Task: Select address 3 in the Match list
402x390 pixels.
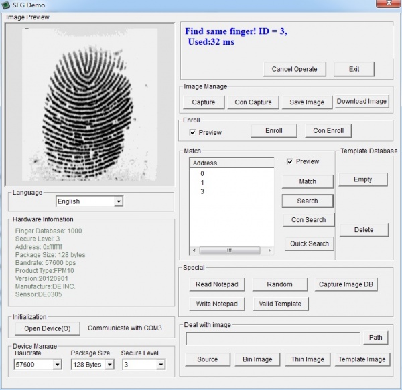Action: pyautogui.click(x=202, y=191)
